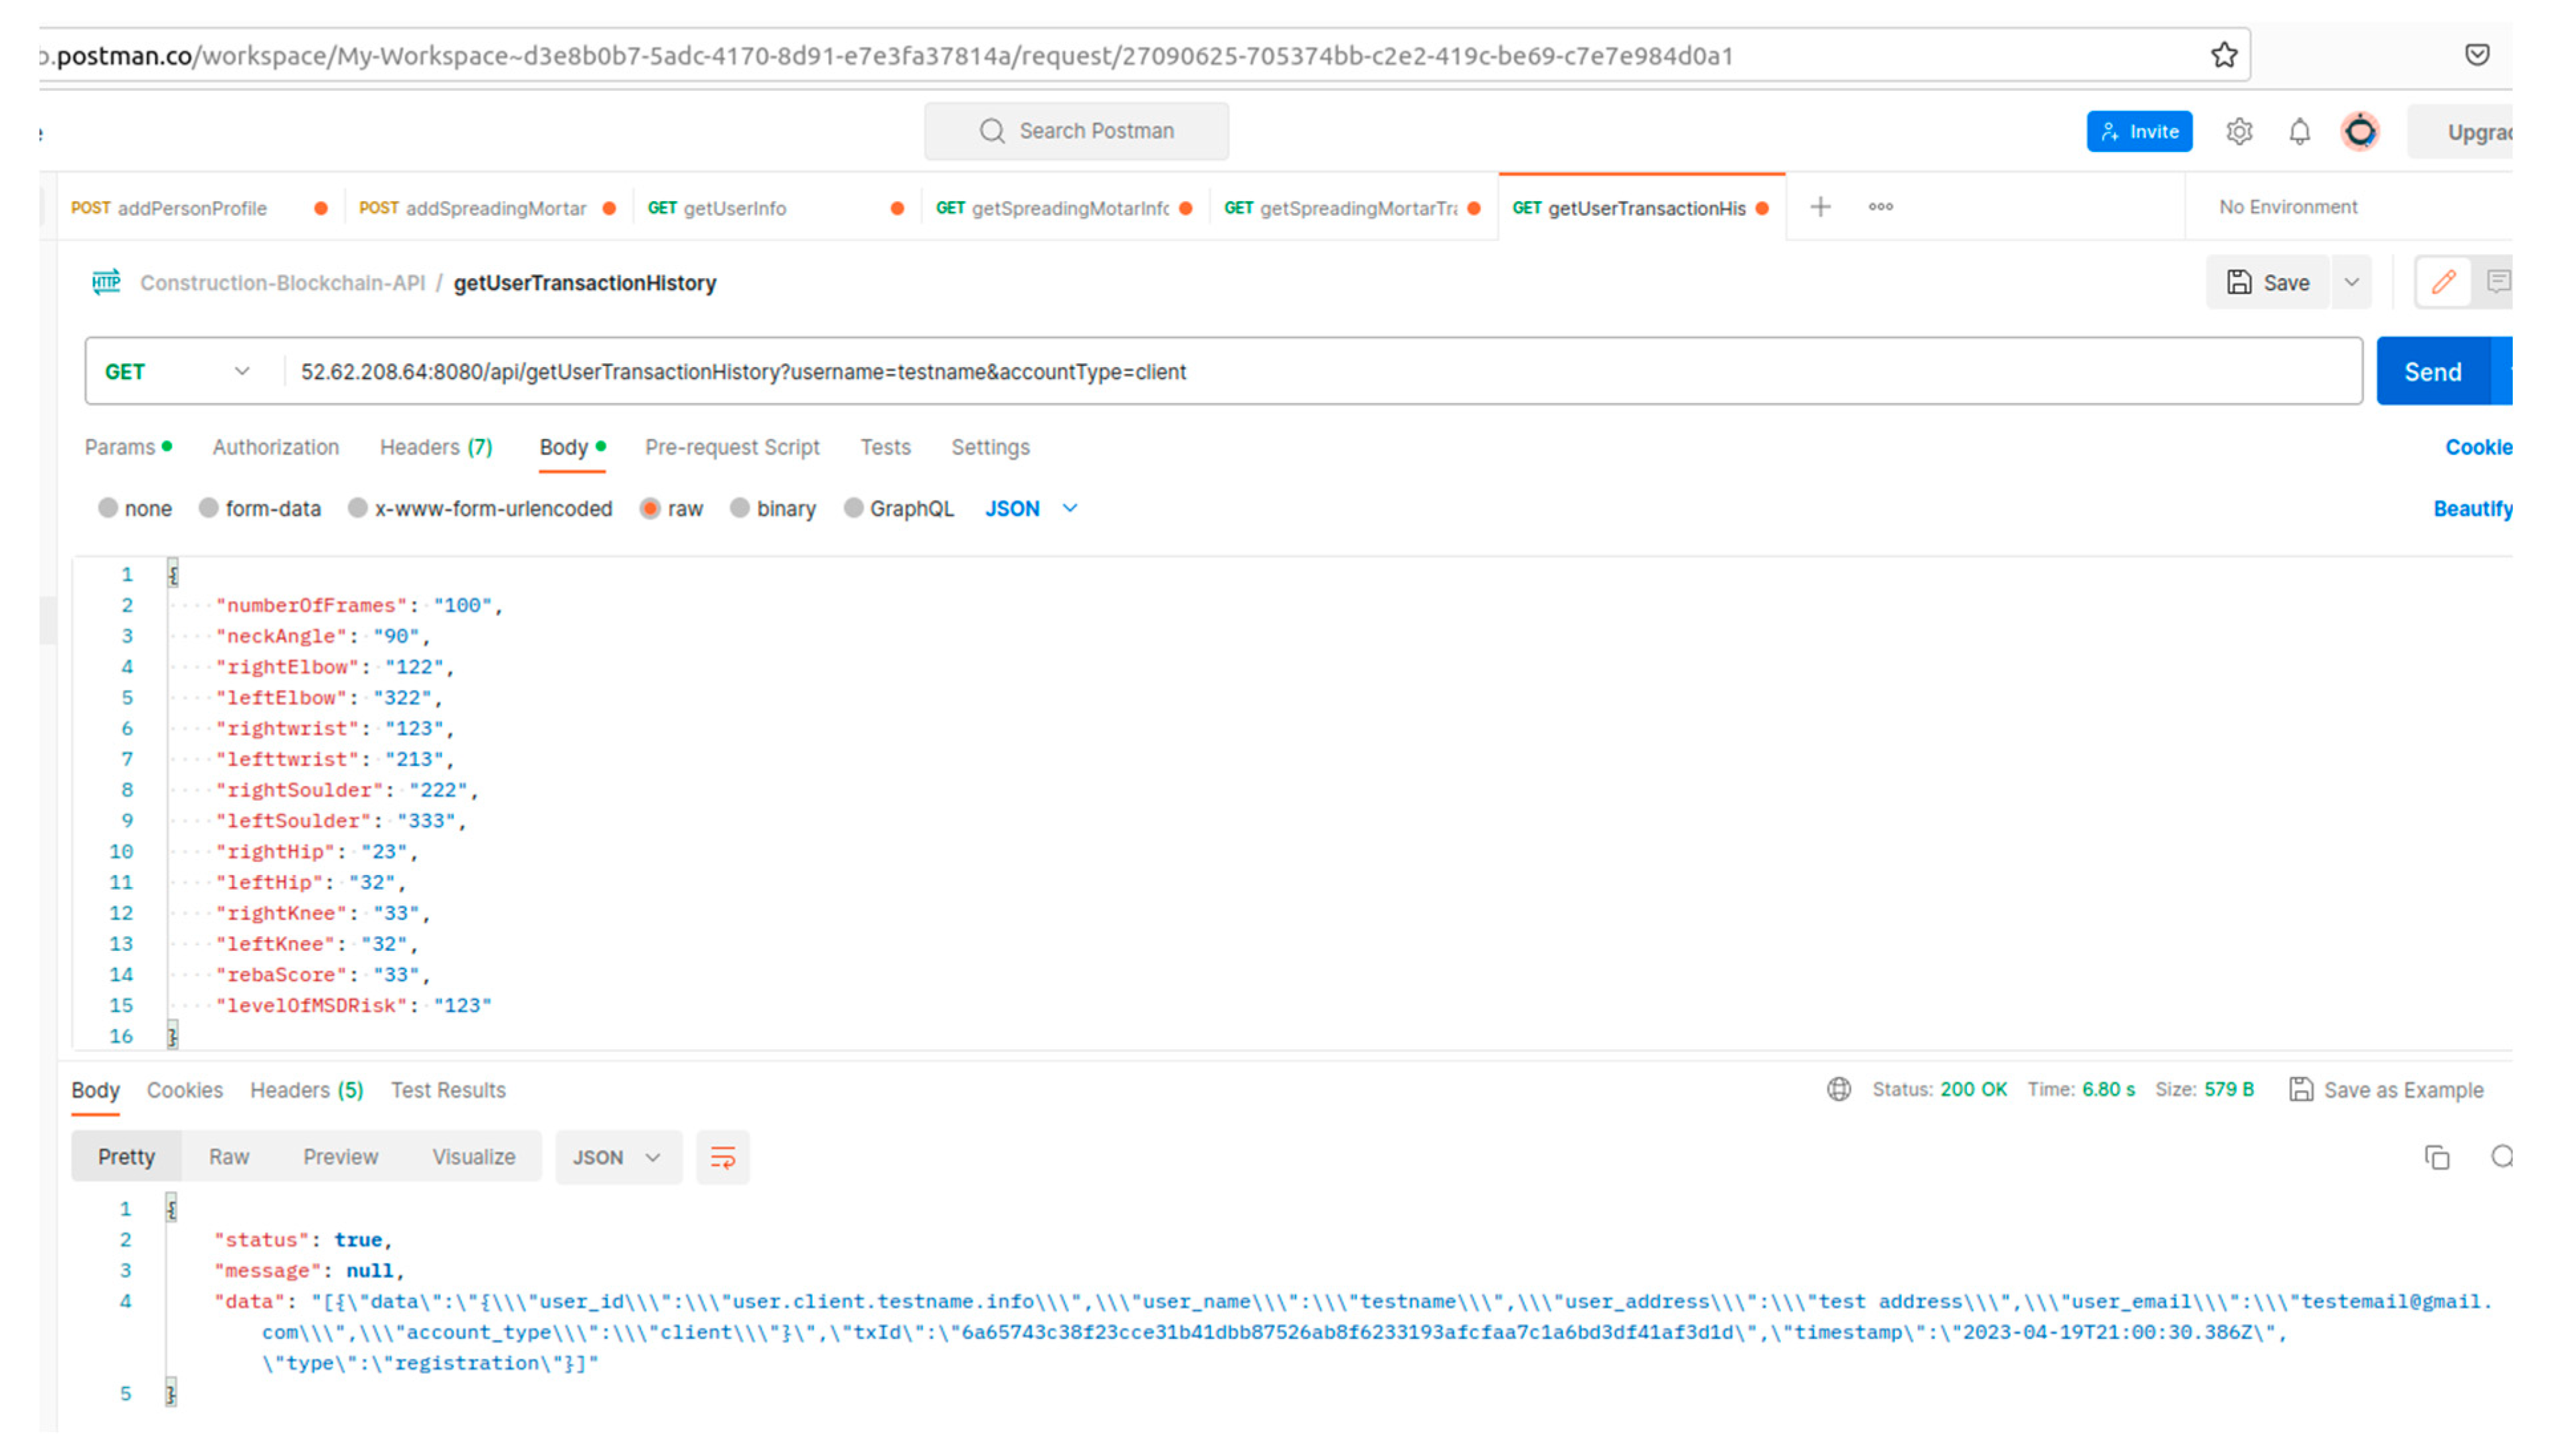This screenshot has width=2558, height=1456.
Task: Click the bookmark star icon in address bar
Action: (2223, 55)
